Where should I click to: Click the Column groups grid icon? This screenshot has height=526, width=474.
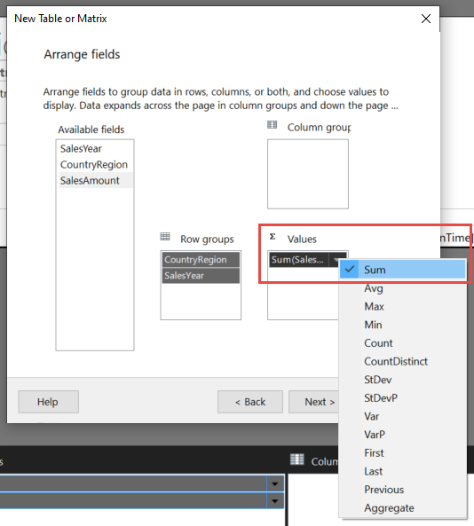coord(272,125)
